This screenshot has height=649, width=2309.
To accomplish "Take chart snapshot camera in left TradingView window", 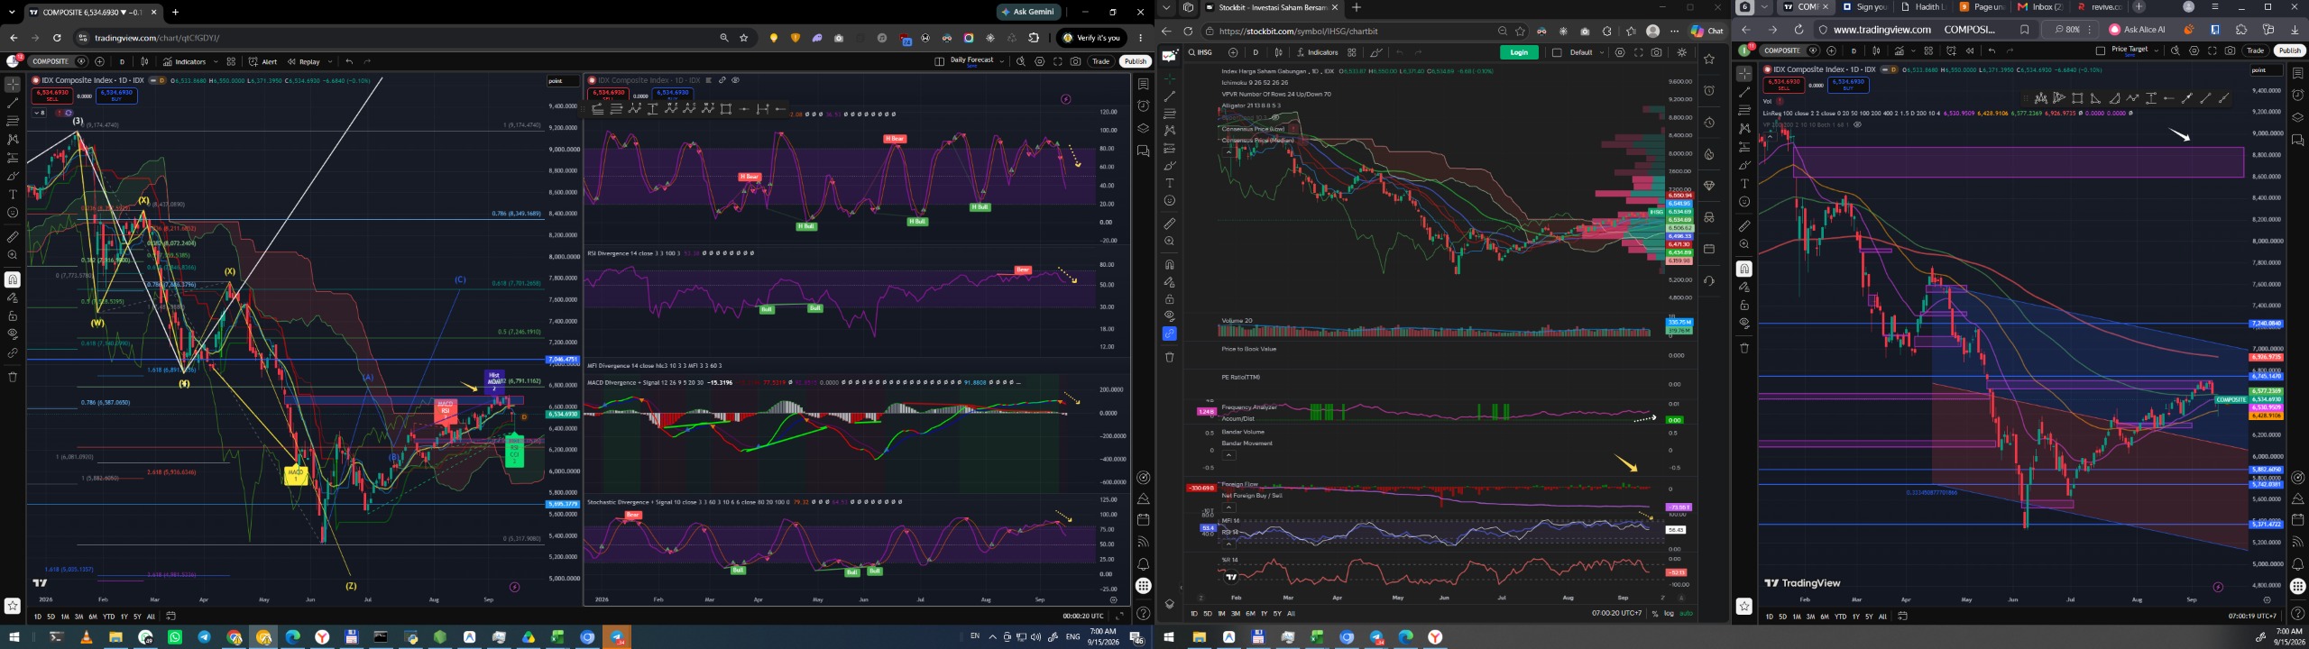I will point(1075,62).
